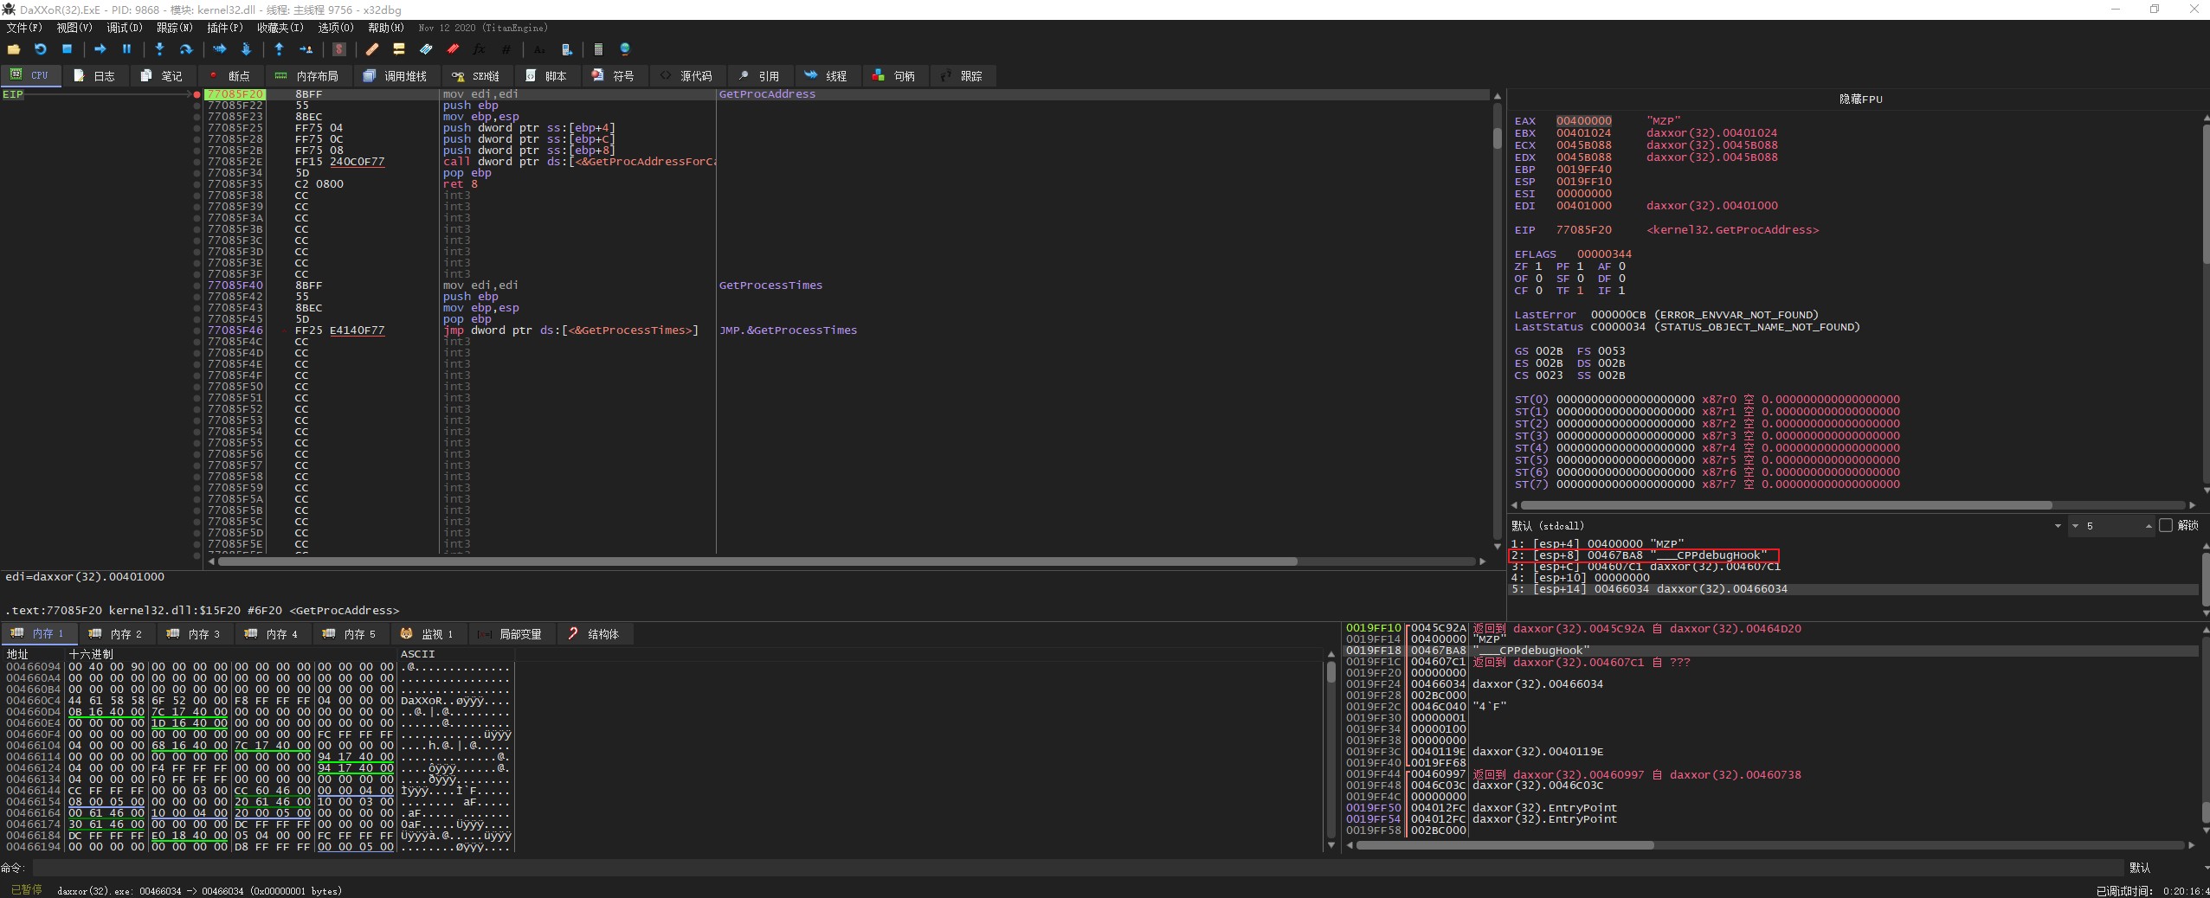This screenshot has height=898, width=2210.
Task: Click the run arrow toolbar icon
Action: click(100, 49)
